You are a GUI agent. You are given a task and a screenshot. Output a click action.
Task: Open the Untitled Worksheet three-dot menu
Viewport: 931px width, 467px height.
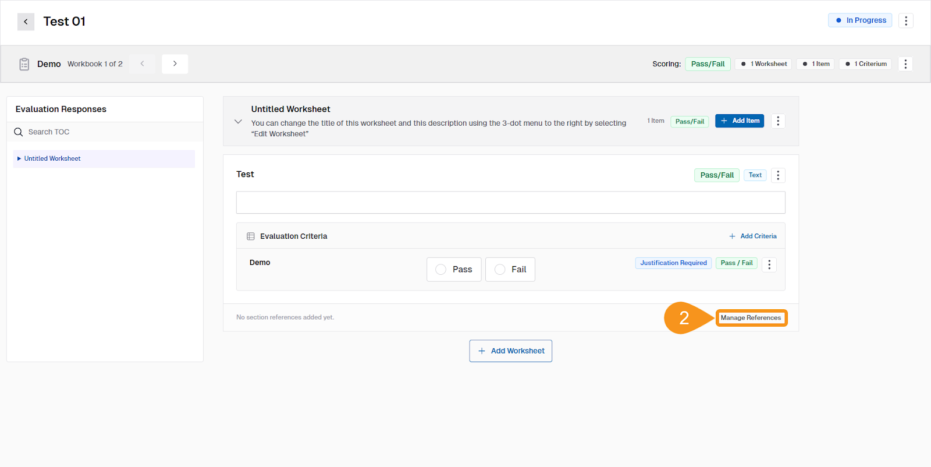(778, 121)
